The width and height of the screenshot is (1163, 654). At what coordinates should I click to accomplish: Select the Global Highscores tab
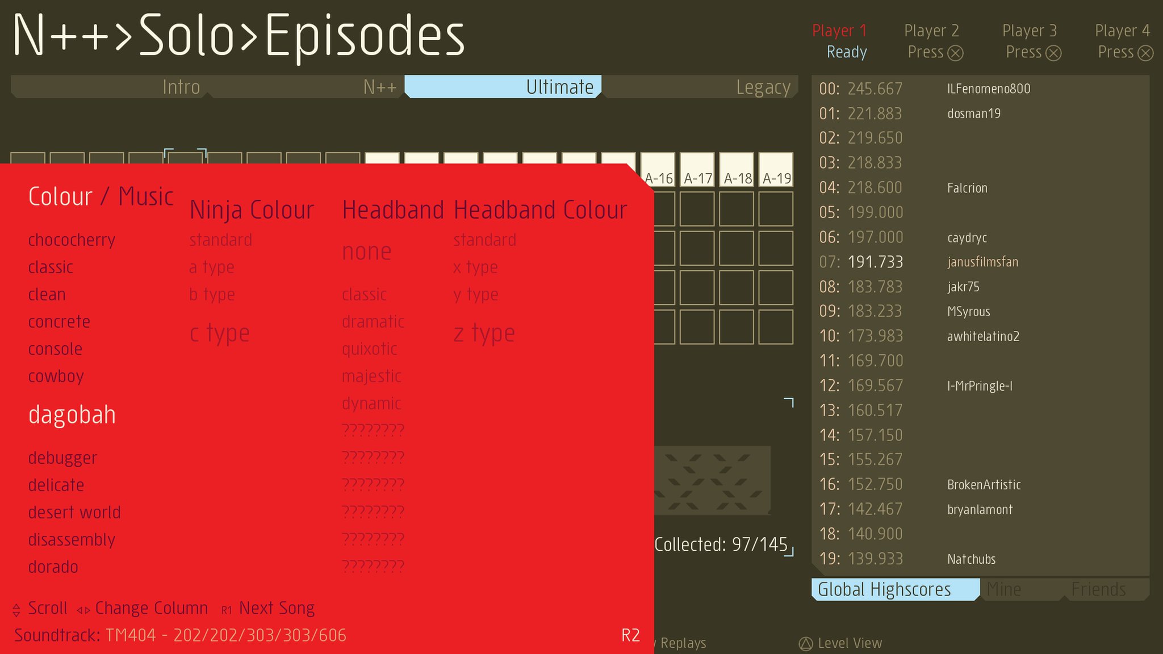click(896, 589)
